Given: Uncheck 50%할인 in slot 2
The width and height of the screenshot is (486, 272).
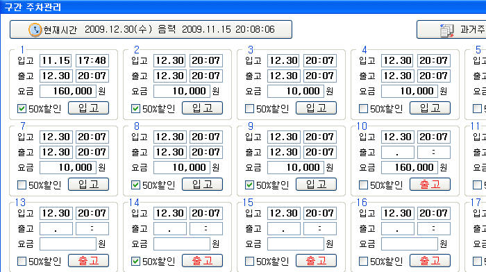Looking at the screenshot, I should [135, 109].
